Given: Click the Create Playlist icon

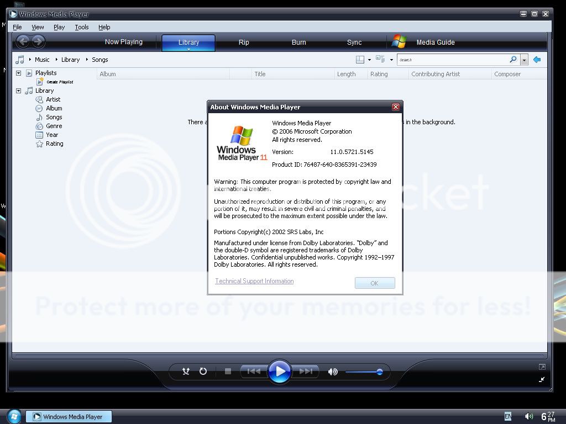Looking at the screenshot, I should tap(40, 82).
